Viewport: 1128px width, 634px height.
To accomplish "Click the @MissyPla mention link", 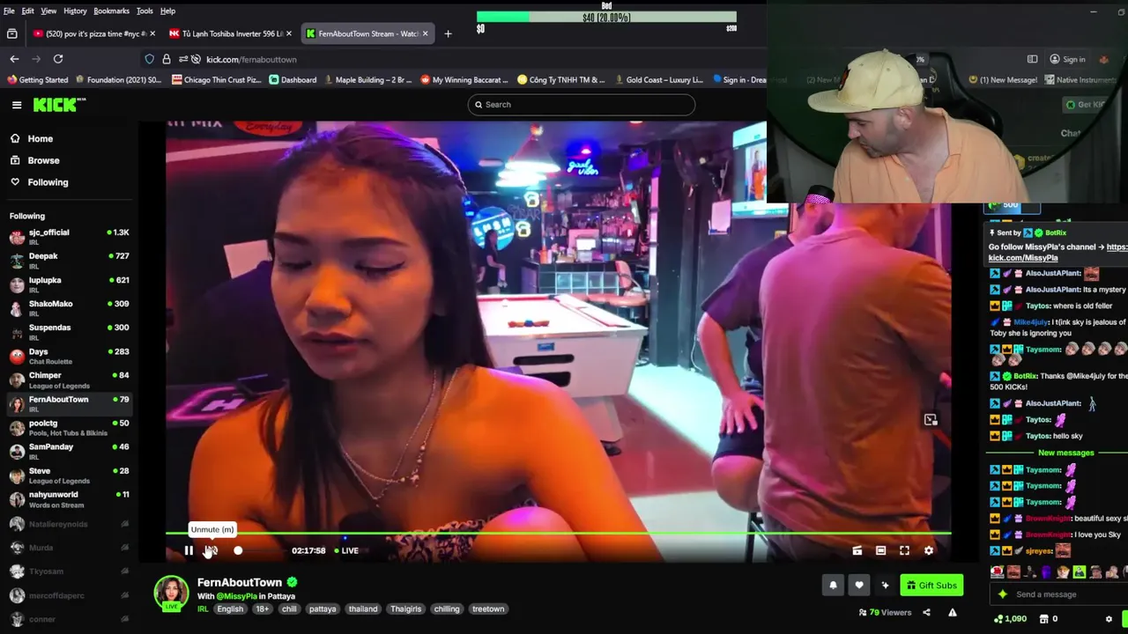I will click(236, 596).
